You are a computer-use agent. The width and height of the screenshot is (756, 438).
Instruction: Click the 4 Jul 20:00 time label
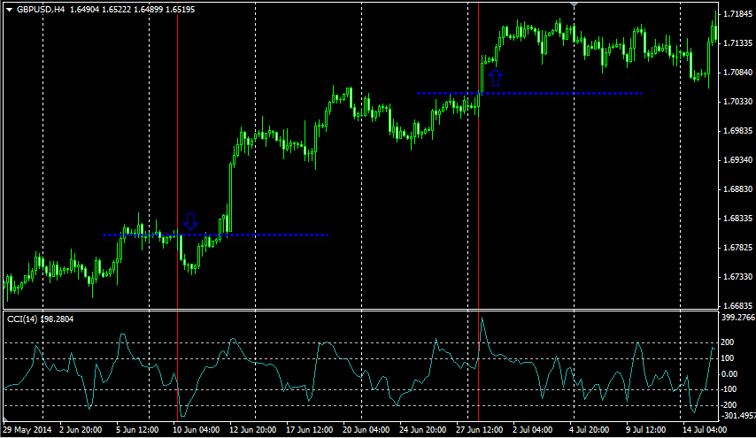click(590, 429)
